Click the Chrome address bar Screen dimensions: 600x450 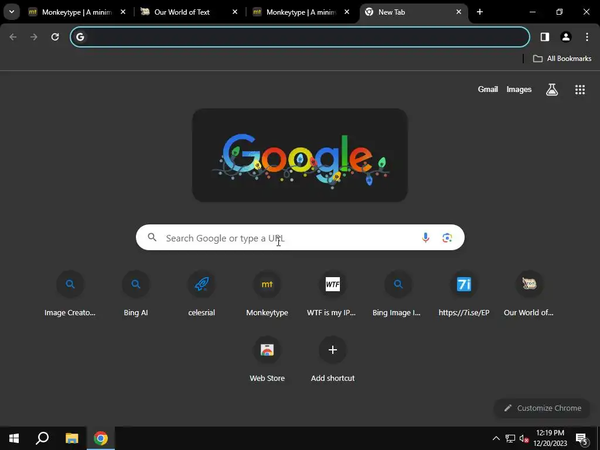pos(299,37)
